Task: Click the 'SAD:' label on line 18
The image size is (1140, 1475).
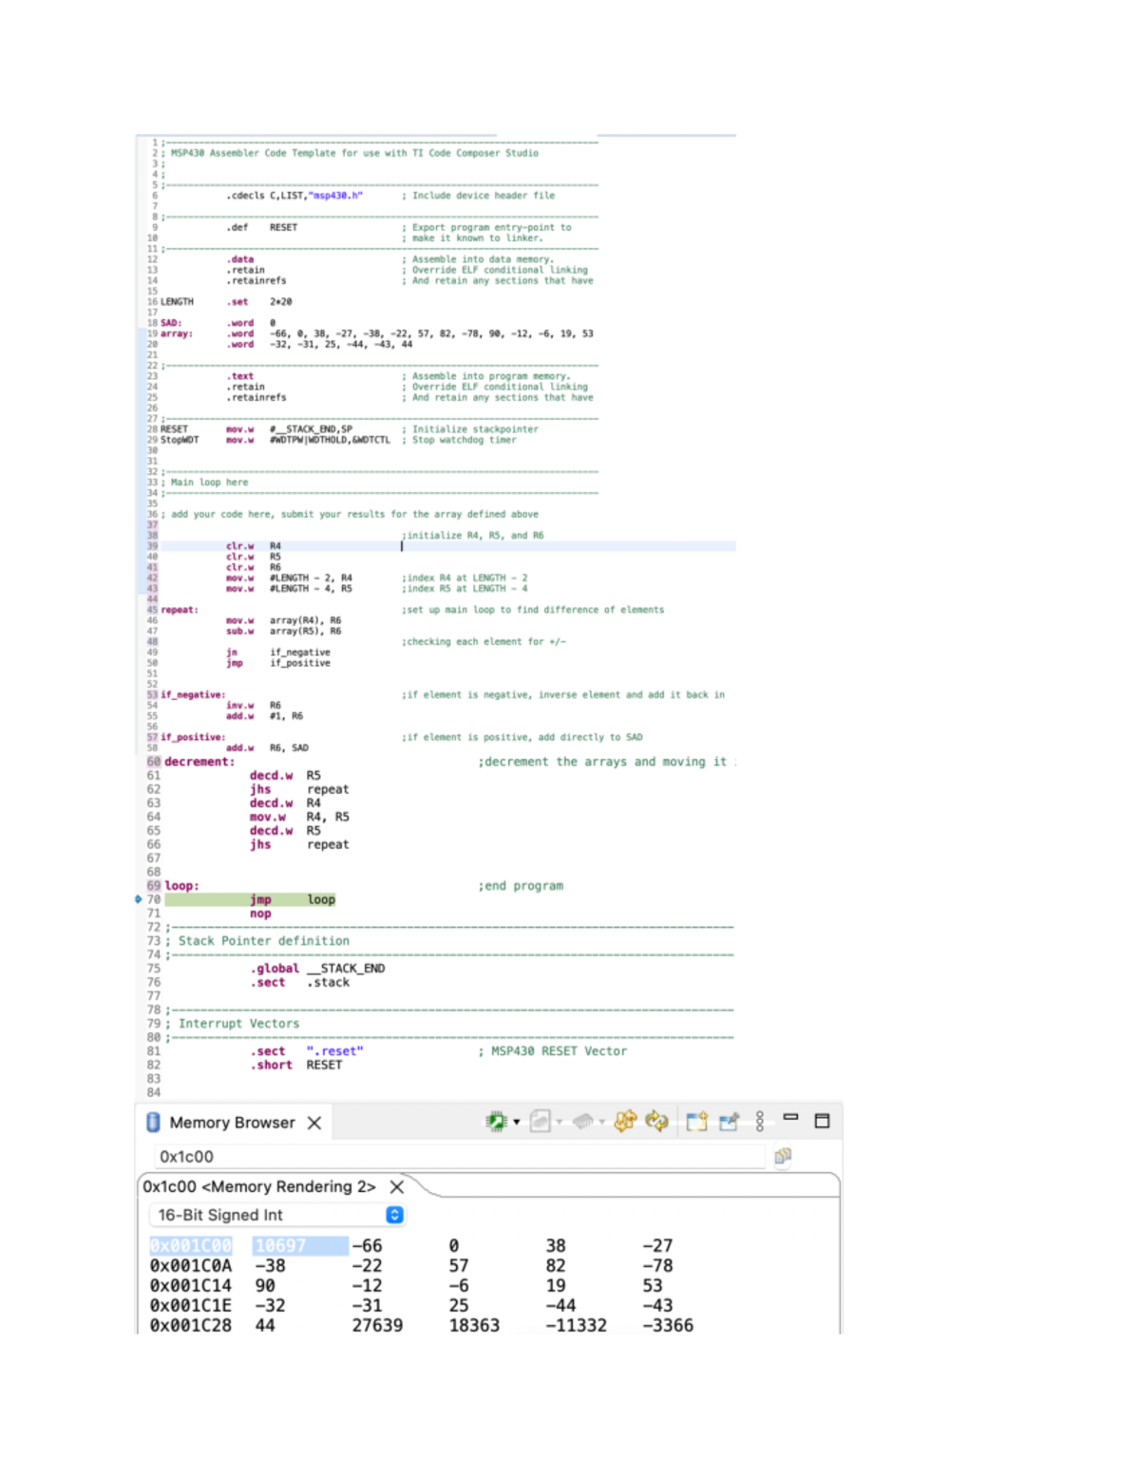Action: [x=171, y=323]
